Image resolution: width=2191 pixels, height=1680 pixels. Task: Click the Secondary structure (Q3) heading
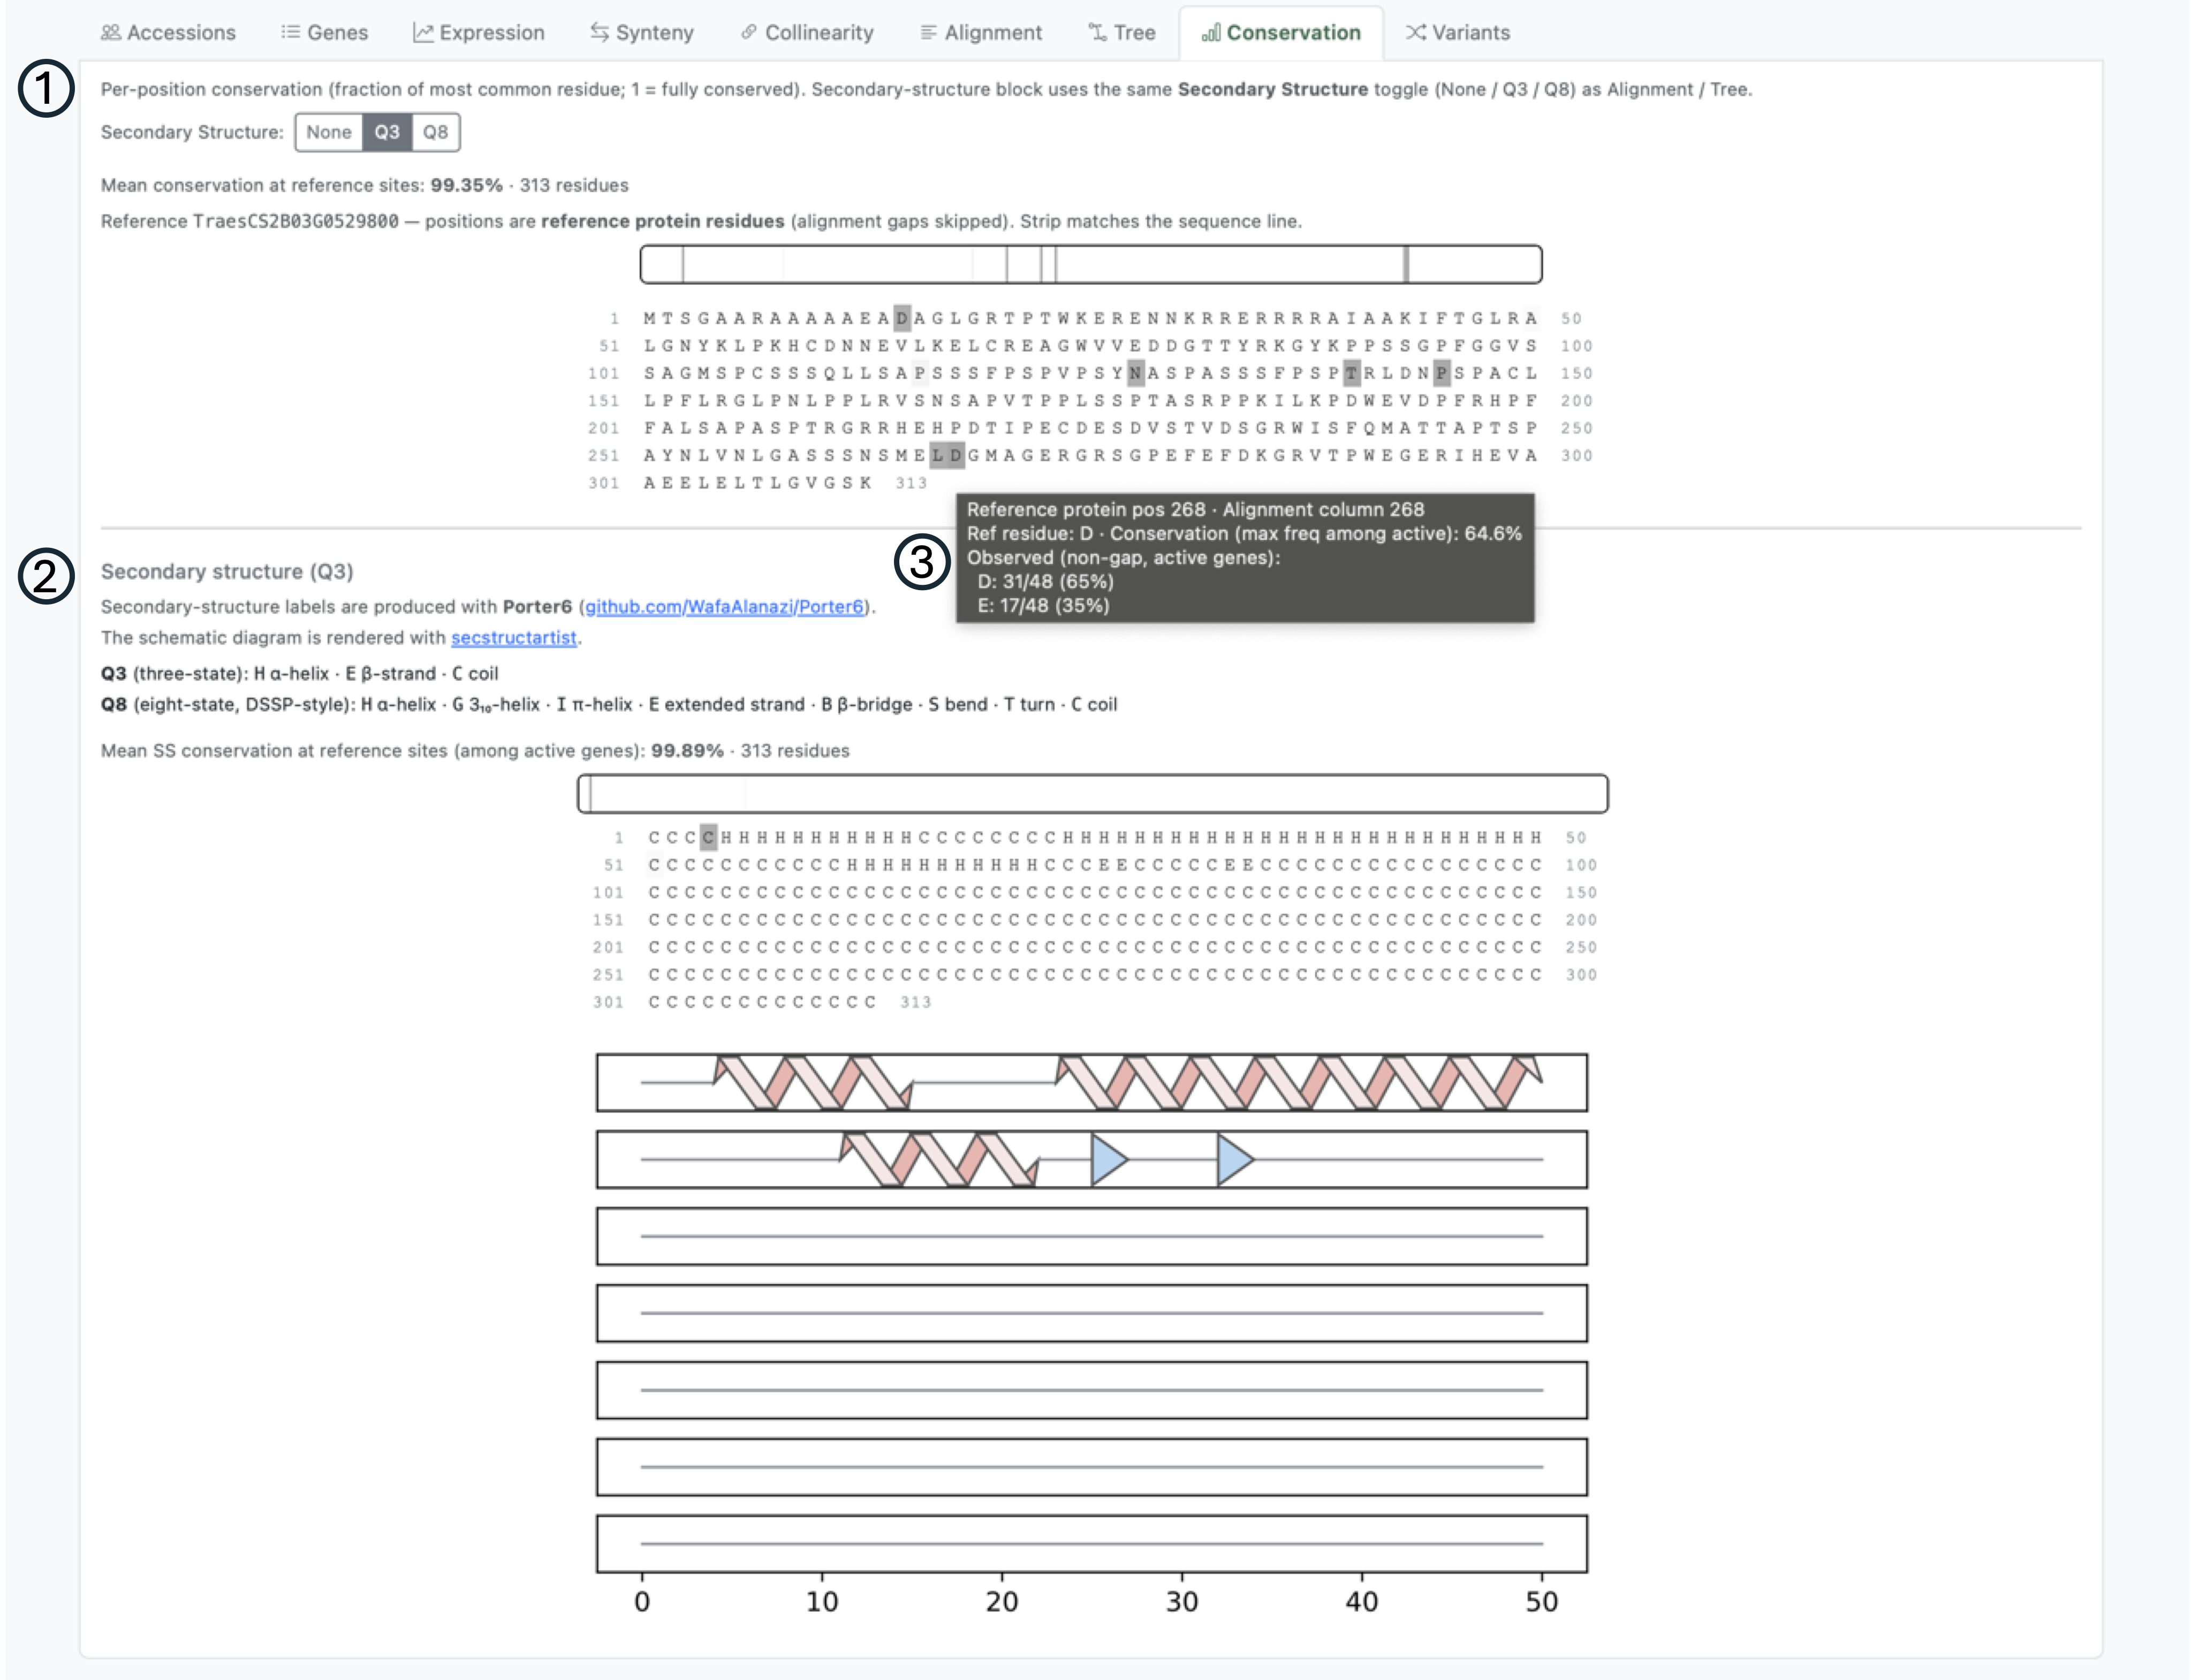click(x=227, y=571)
